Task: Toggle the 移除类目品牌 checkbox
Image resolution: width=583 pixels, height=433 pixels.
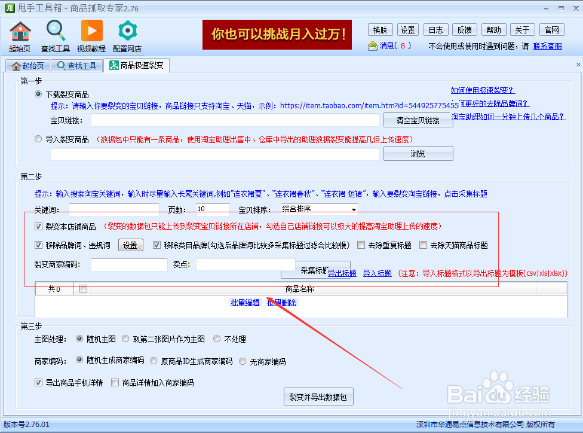Action: [x=157, y=245]
